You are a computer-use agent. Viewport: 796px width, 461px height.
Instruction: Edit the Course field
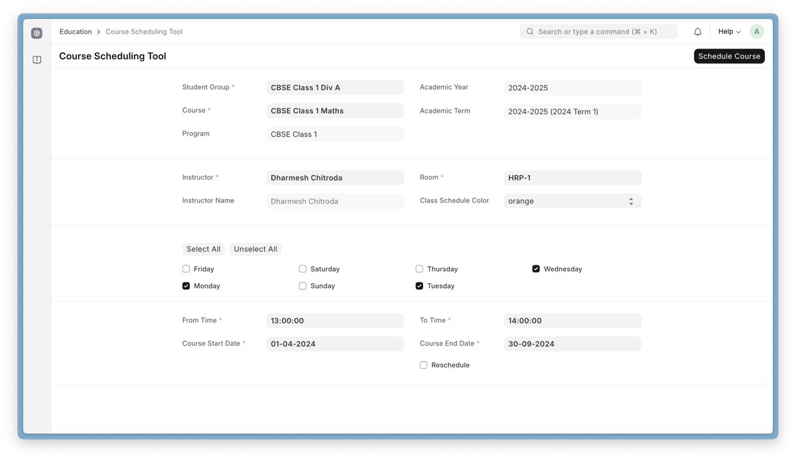click(335, 111)
